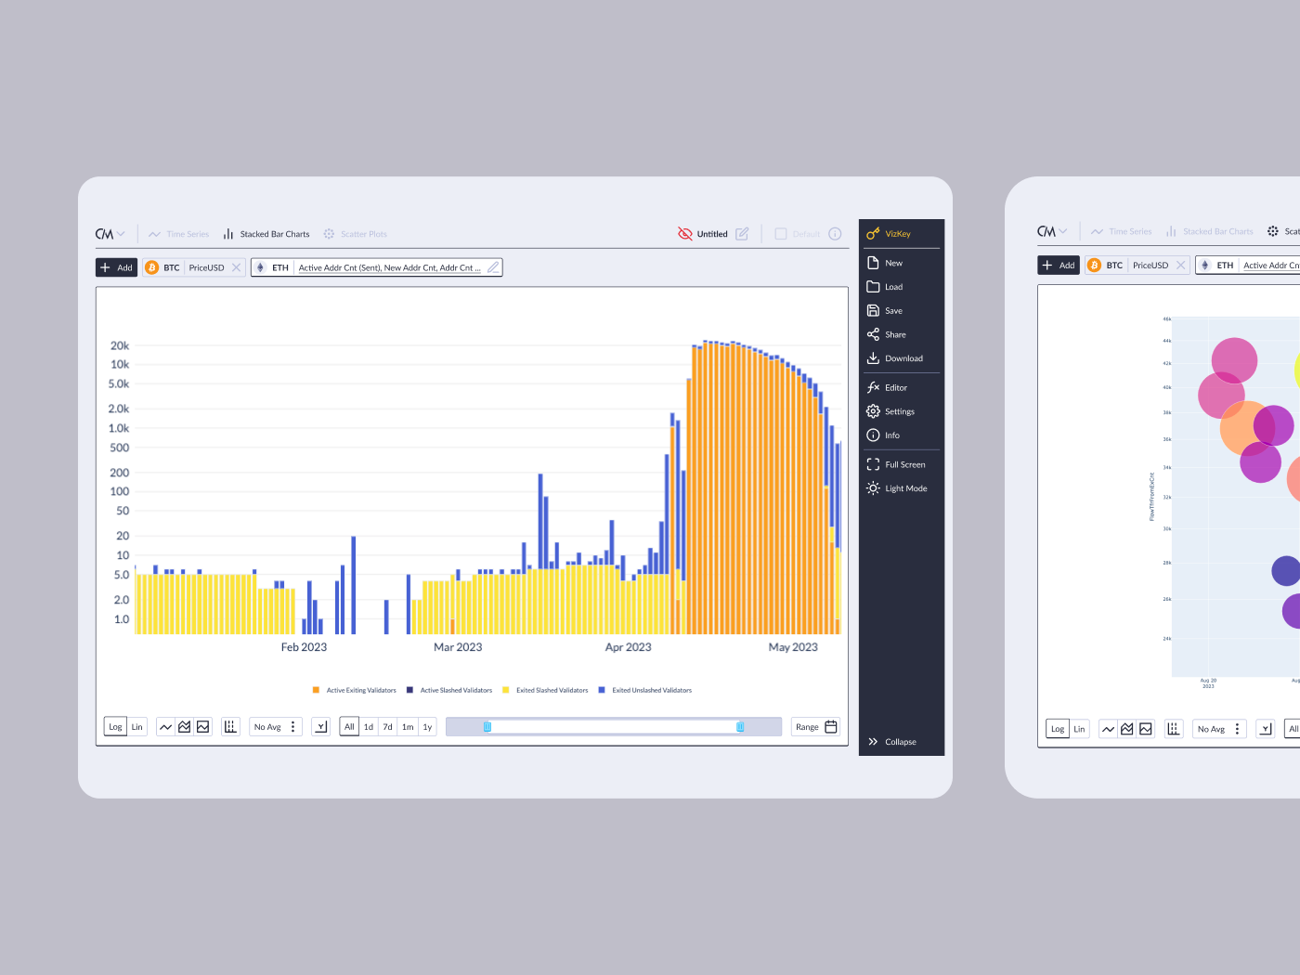This screenshot has width=1300, height=975.
Task: Click the Untitled chart title
Action: pos(712,234)
